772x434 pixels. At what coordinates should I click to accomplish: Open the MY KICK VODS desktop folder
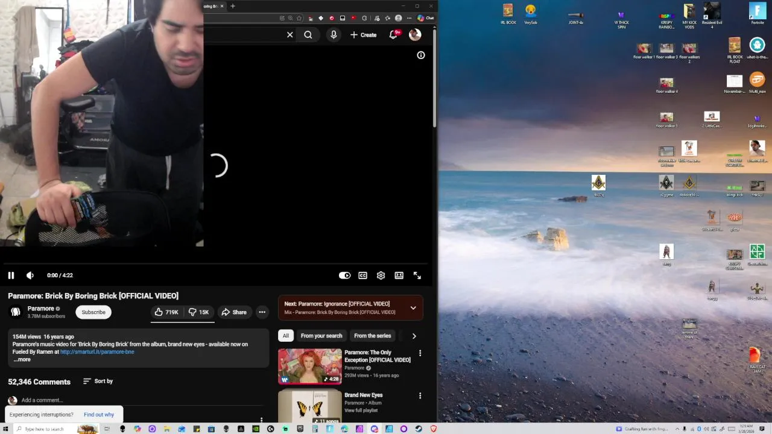point(689,16)
